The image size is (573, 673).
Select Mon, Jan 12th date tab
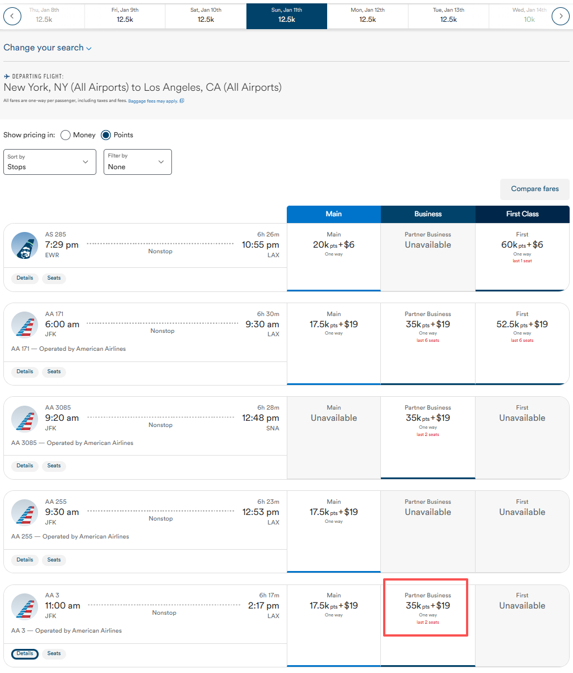[367, 15]
